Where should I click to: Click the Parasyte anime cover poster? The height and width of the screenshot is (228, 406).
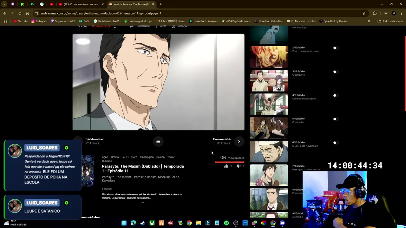[88, 170]
